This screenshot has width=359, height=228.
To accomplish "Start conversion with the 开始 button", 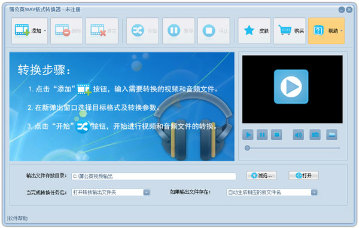I will (x=142, y=30).
